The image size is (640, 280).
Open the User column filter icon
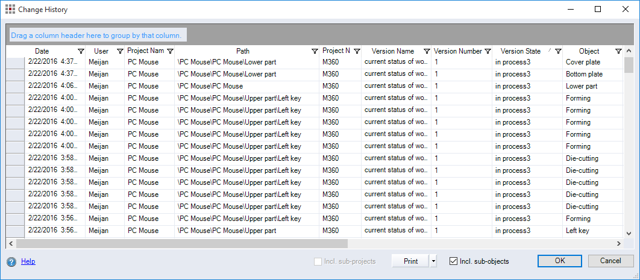[120, 52]
